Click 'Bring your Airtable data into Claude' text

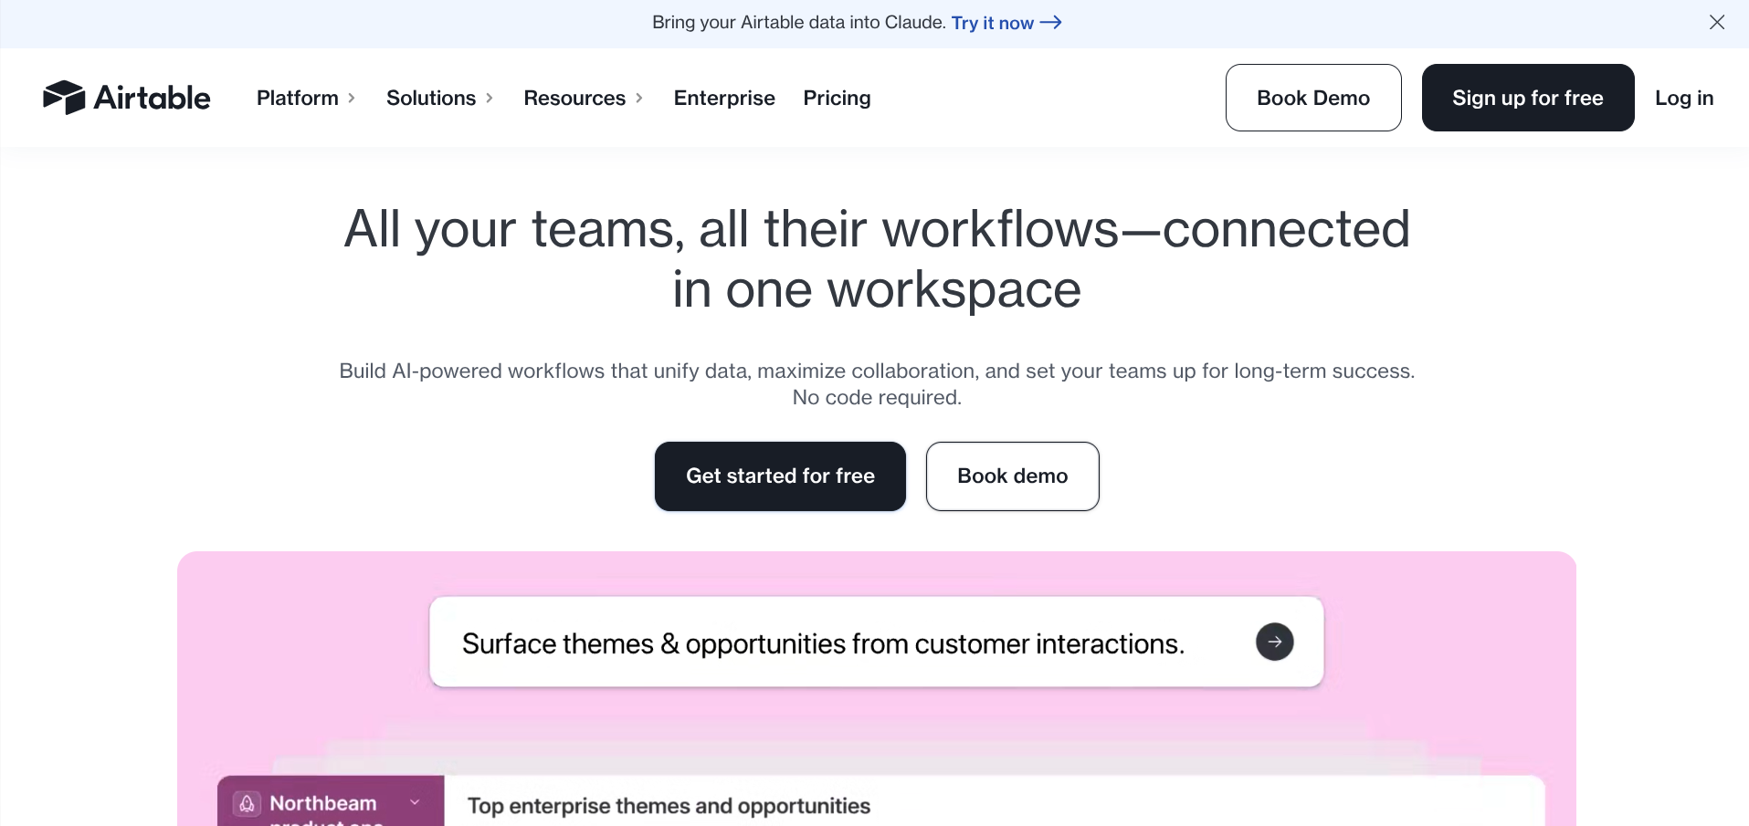point(799,23)
